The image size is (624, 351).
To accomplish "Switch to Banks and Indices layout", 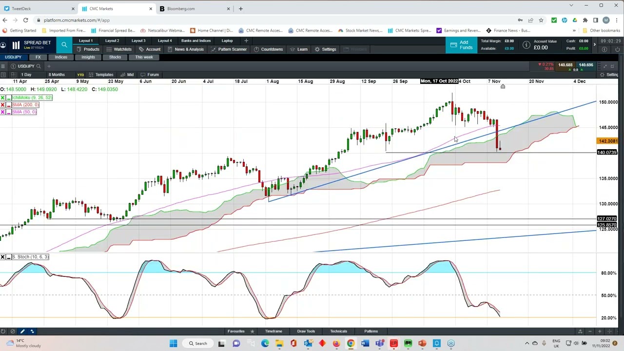I will coord(196,41).
